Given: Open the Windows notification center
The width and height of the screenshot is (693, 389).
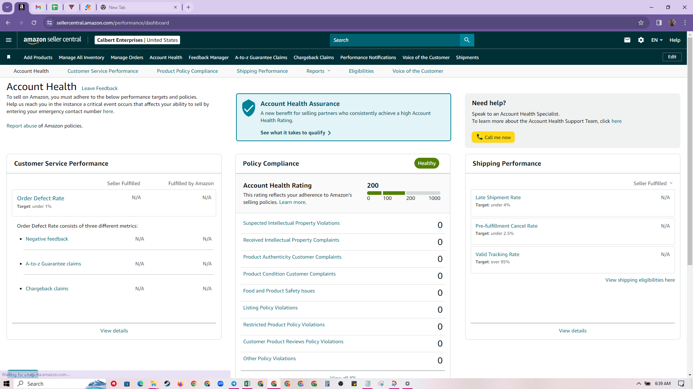Looking at the screenshot, I should click(x=681, y=384).
